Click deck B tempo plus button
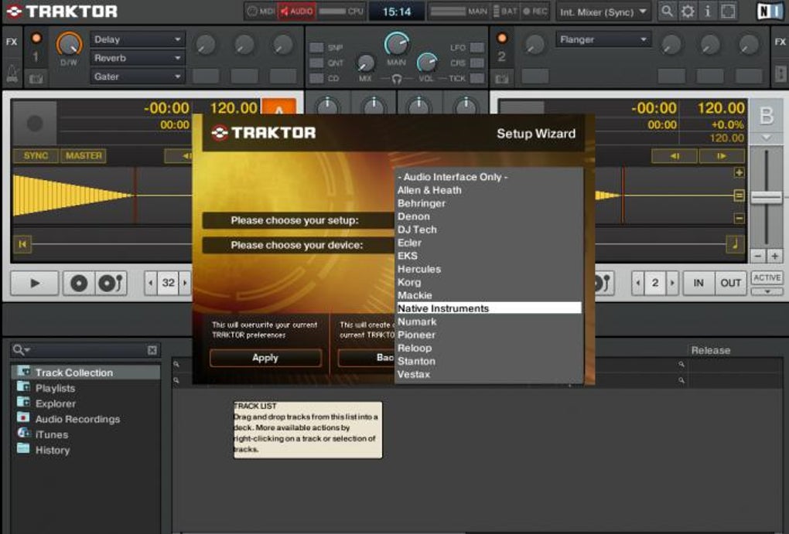 775,257
